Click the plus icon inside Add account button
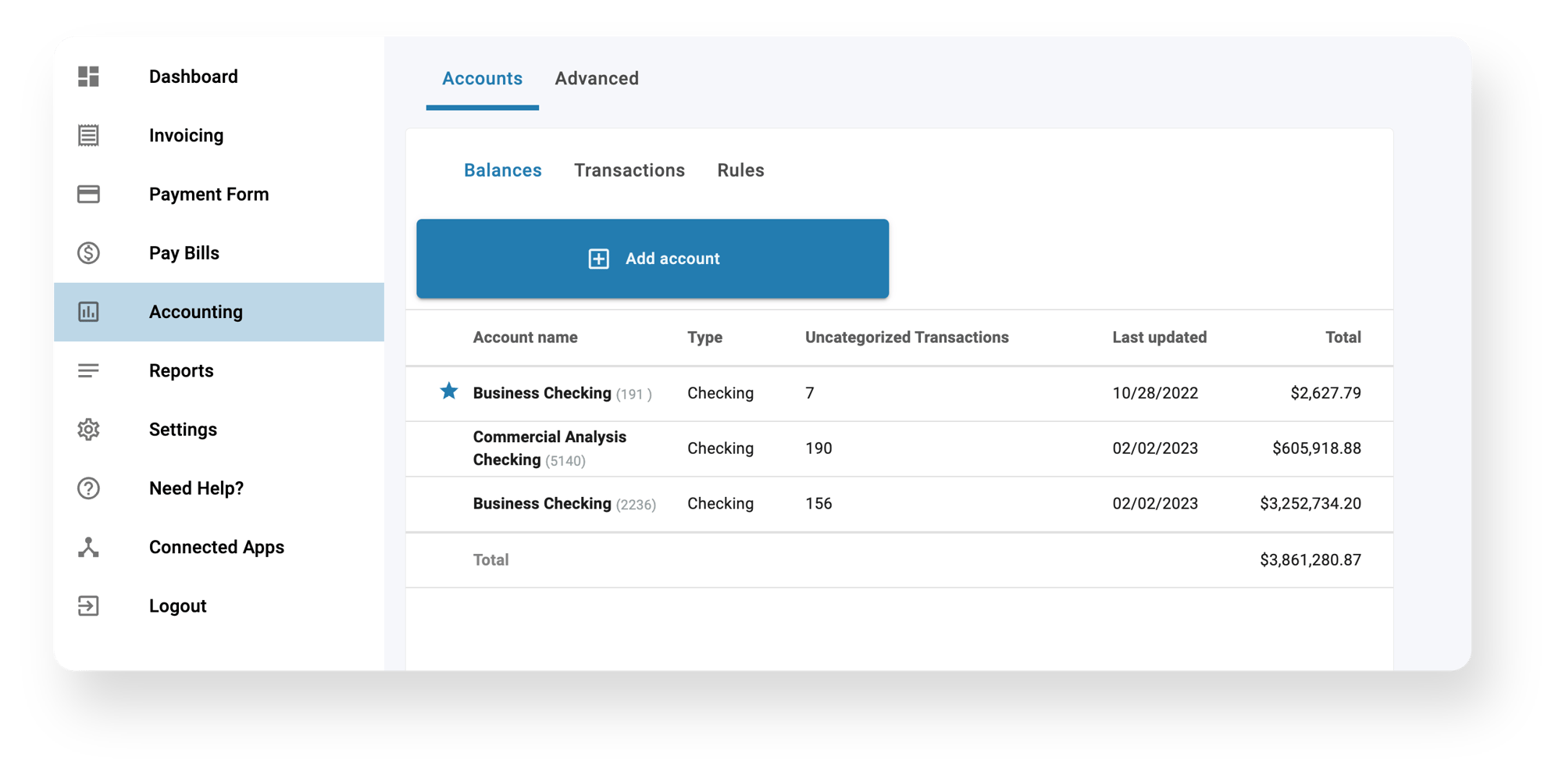This screenshot has height=779, width=1562. pyautogui.click(x=598, y=259)
